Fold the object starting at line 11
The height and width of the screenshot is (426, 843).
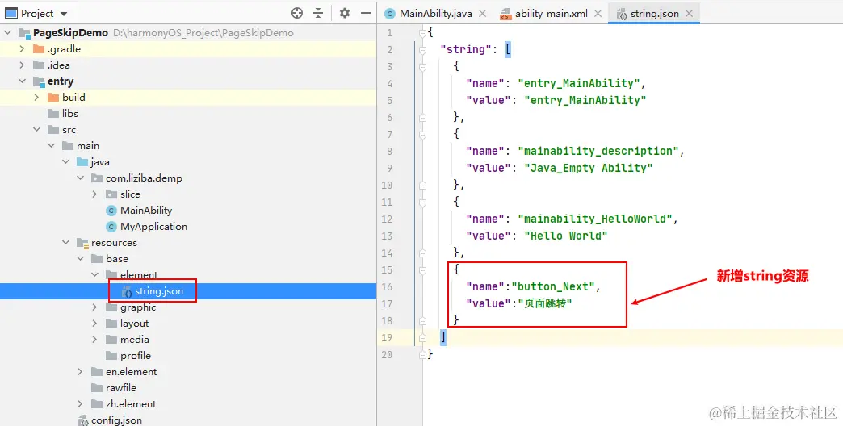coord(422,202)
